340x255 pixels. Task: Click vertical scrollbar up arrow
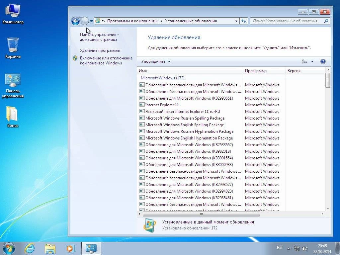pyautogui.click(x=328, y=70)
